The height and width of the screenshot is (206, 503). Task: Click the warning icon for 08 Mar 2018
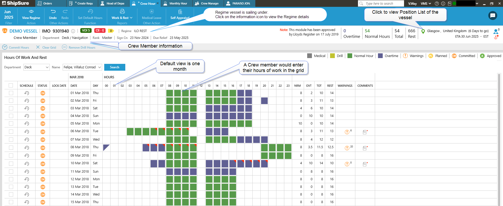347,148
